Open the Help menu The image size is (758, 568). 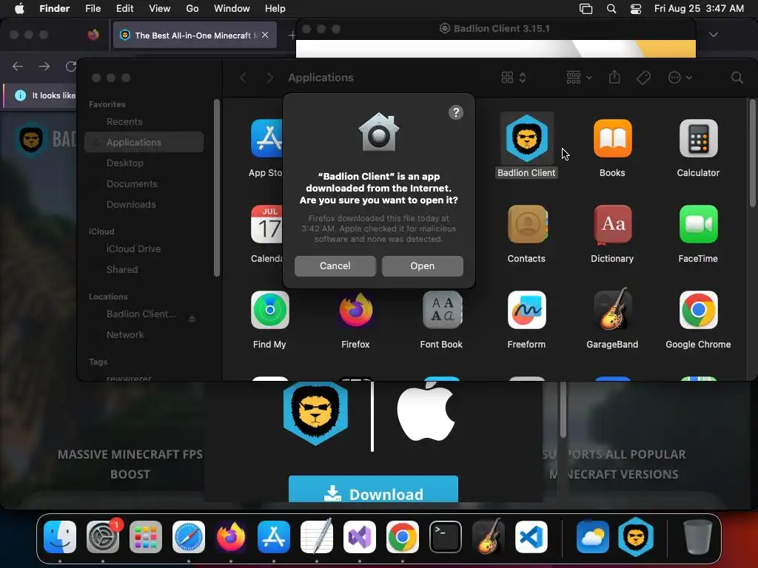(275, 9)
